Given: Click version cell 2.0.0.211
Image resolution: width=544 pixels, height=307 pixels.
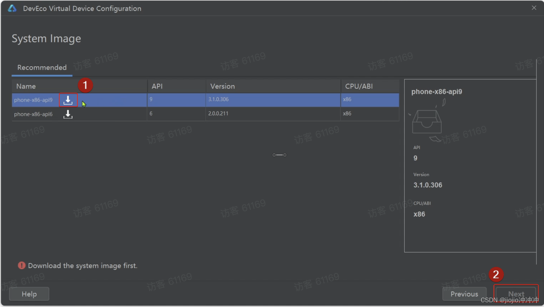Looking at the screenshot, I should click(218, 113).
